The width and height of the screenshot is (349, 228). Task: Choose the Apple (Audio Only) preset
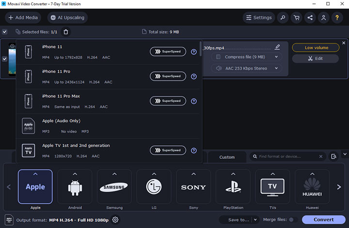(x=108, y=126)
